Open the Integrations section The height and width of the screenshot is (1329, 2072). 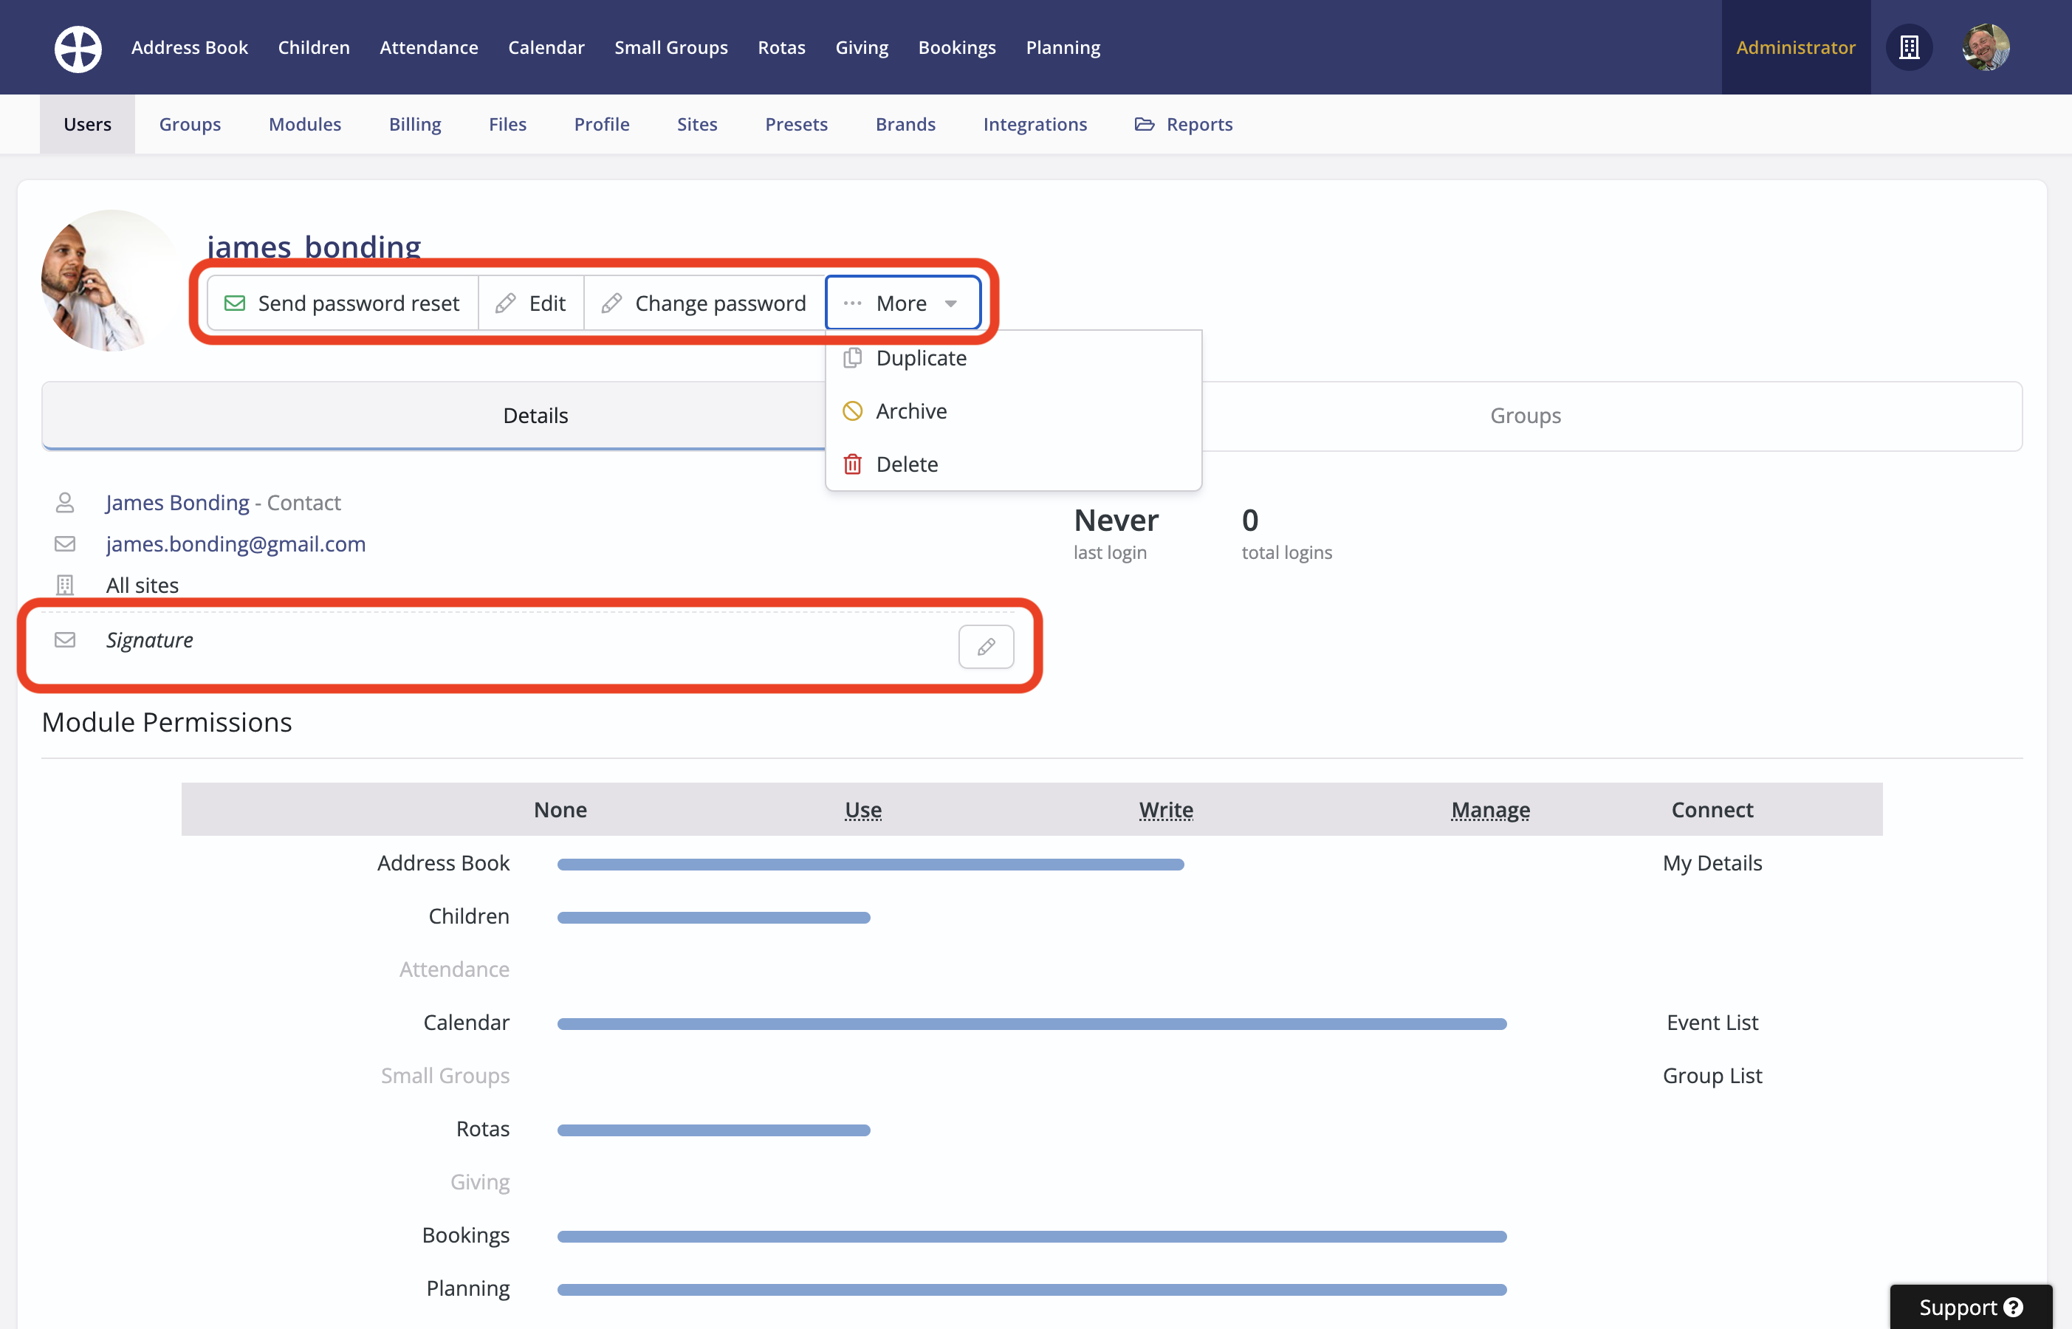[1035, 123]
